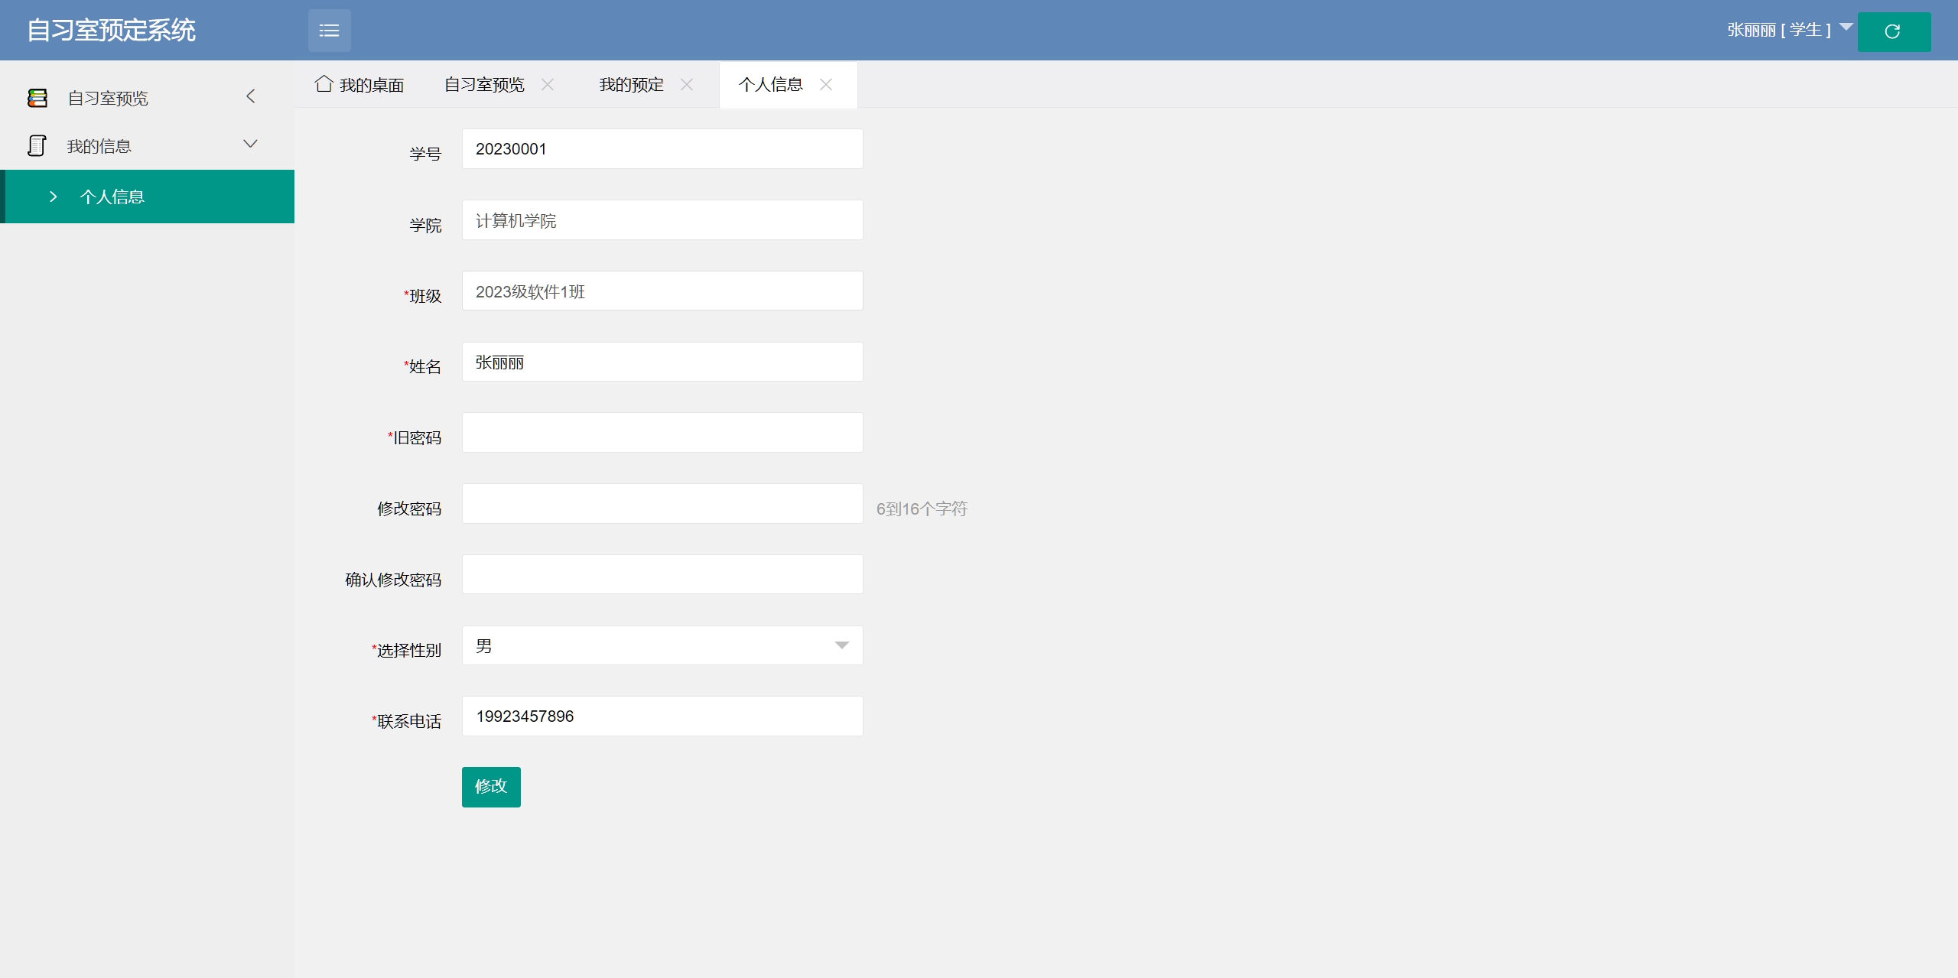This screenshot has width=1958, height=978.
Task: Expand the 自习室预览 sidebar menu chevron
Action: coord(250,96)
